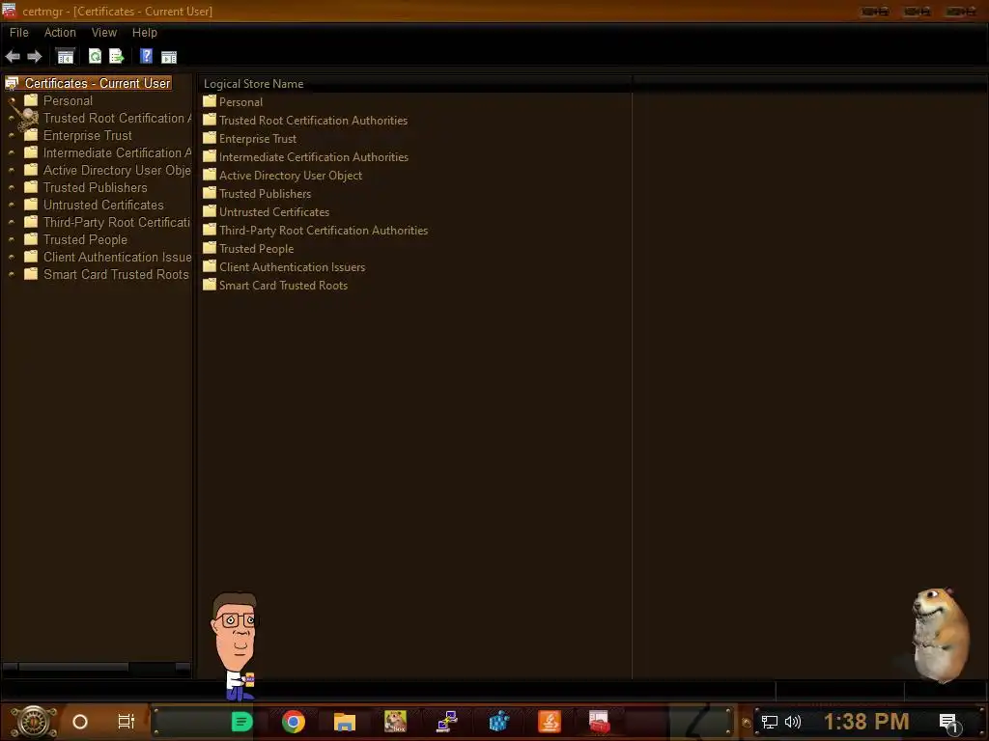The height and width of the screenshot is (741, 989).
Task: Open File Explorer from the taskbar
Action: [x=345, y=722]
